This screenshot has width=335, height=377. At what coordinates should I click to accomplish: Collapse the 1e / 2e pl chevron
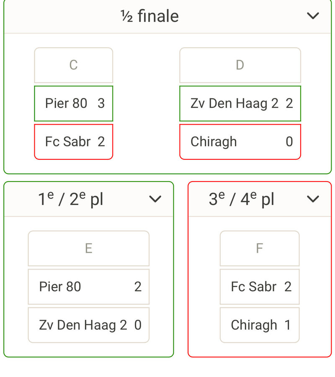coord(155,200)
